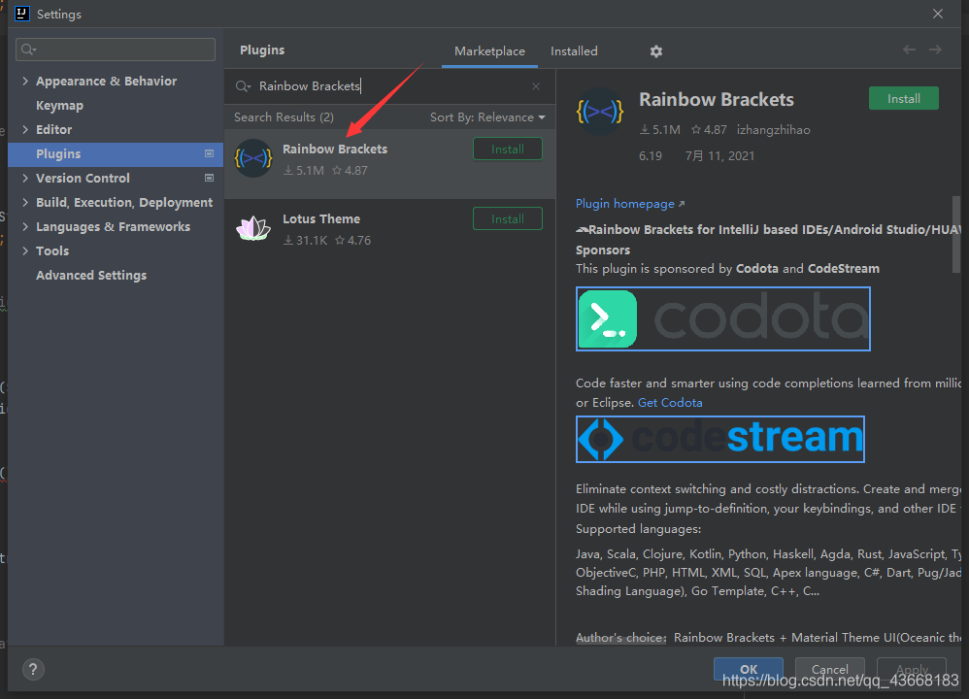Expand Build, Execution, Deployment section
Screen dimensions: 969x699
point(25,202)
